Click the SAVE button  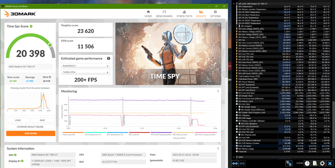click(42, 120)
